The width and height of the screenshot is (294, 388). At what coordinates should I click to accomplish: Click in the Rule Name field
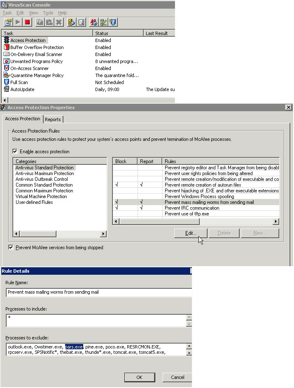click(x=99, y=292)
